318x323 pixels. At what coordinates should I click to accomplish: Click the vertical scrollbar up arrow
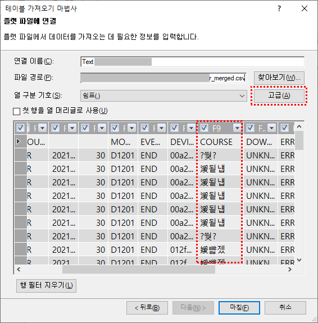[299, 126]
